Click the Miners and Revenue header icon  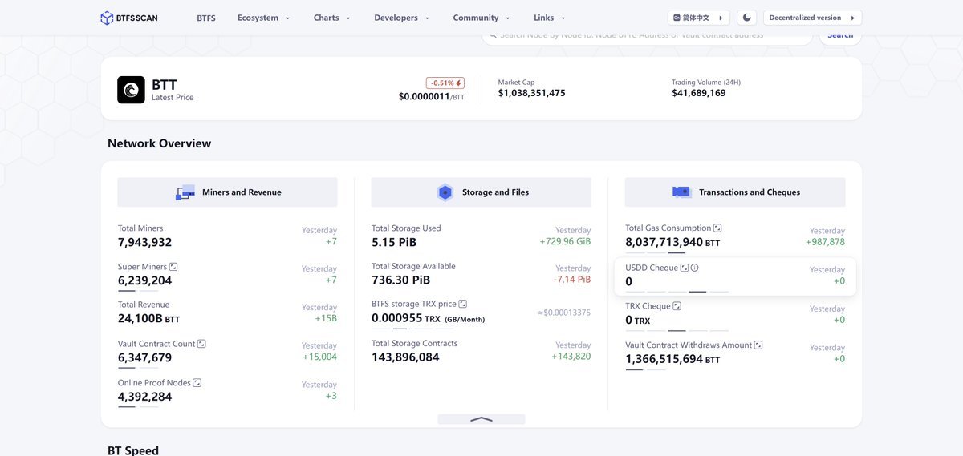185,192
